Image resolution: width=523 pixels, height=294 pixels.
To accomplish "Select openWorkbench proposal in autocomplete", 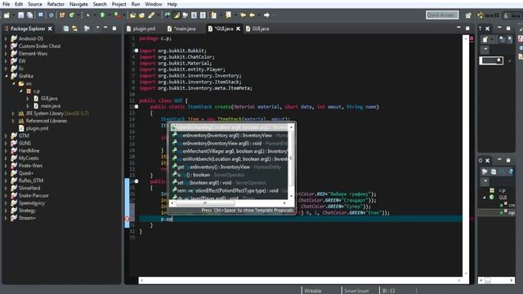I will click(229, 159).
